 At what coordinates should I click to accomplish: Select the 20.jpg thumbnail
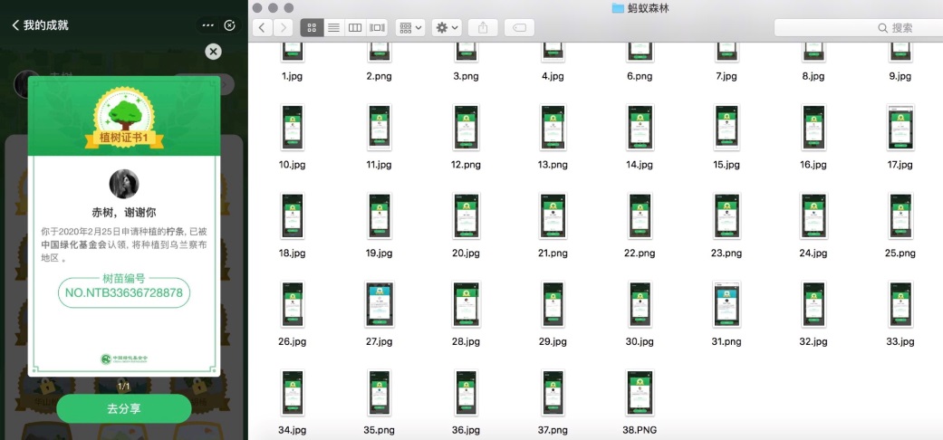tap(467, 215)
